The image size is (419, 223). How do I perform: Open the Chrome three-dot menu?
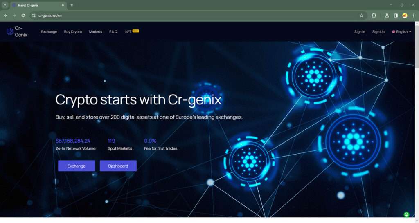(x=413, y=16)
